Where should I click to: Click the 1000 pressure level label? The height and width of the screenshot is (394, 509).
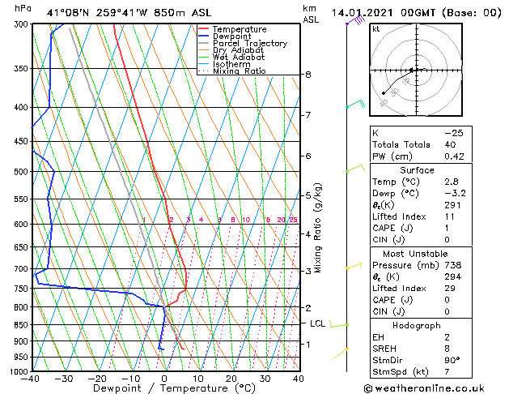21,371
